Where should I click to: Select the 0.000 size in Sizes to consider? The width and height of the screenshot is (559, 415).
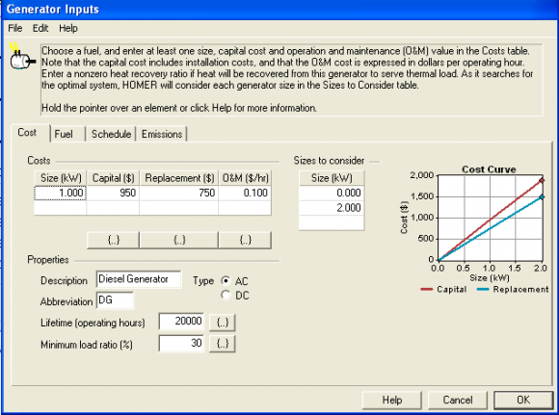332,194
